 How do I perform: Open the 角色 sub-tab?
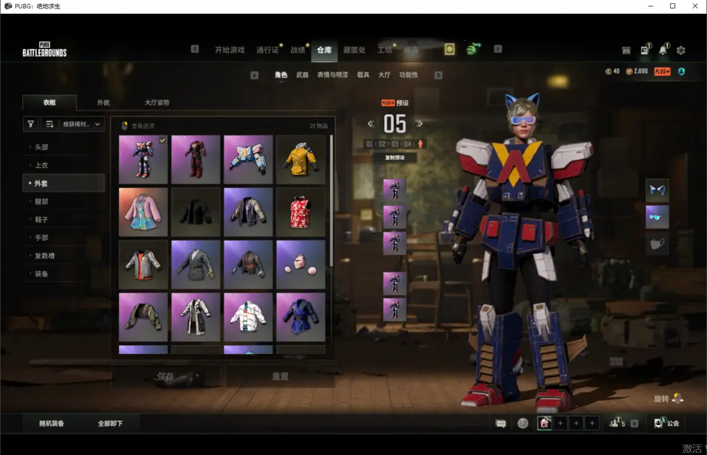point(281,75)
